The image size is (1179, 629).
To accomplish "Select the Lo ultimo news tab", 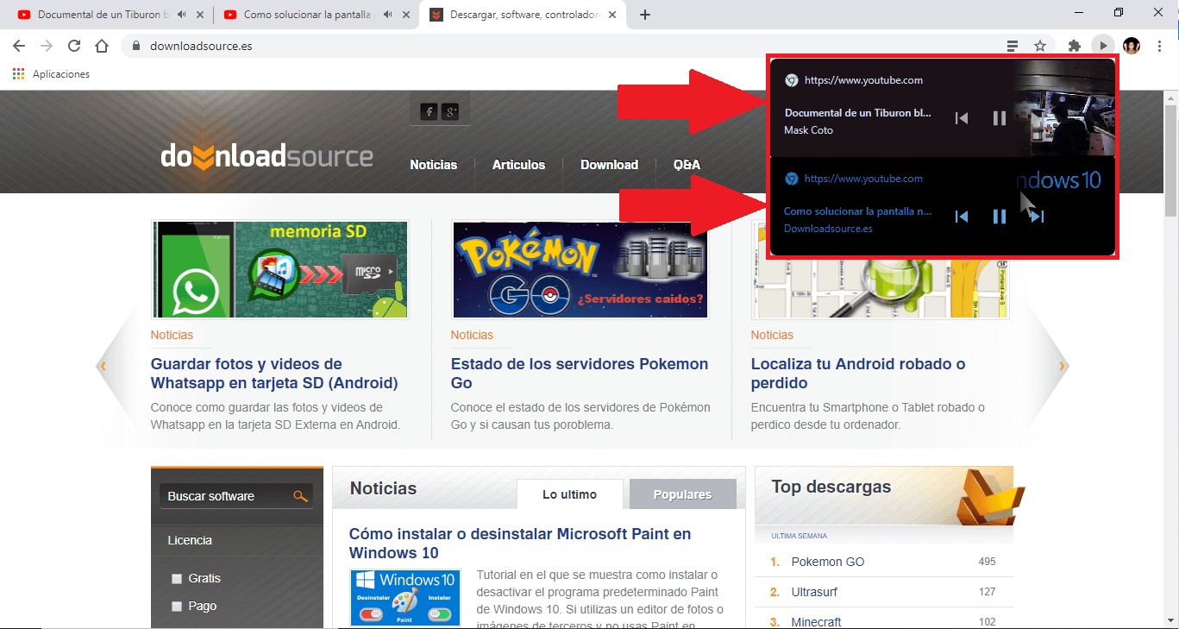I will [x=569, y=494].
